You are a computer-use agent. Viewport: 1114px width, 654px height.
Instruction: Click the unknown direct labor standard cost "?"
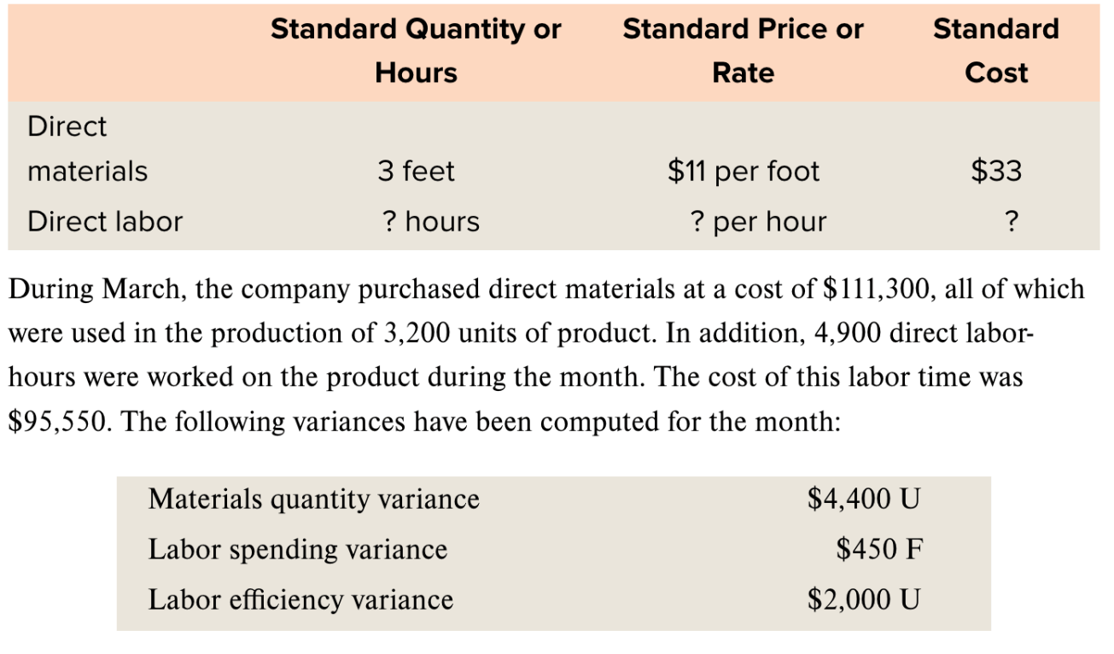click(1012, 222)
